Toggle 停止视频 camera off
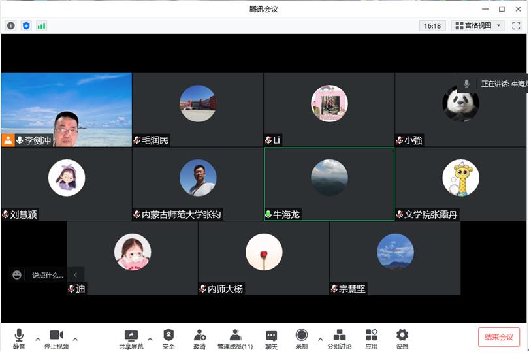The height and width of the screenshot is (354, 529). click(x=56, y=338)
